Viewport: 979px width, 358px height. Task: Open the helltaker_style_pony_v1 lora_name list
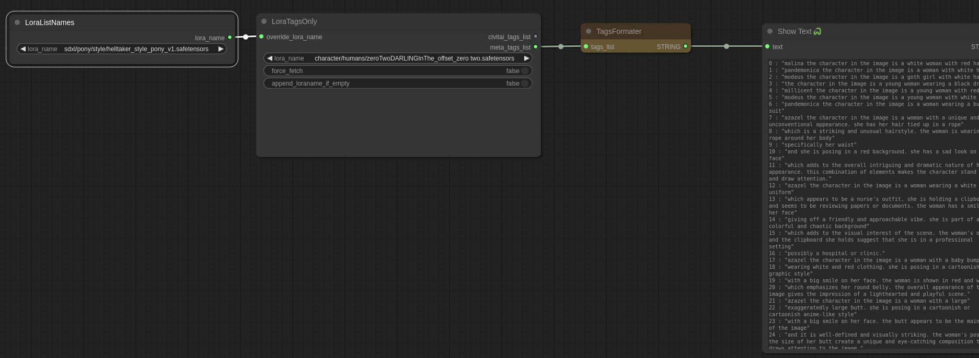pos(136,49)
